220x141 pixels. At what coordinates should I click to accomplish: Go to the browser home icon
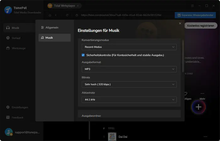click(50, 15)
